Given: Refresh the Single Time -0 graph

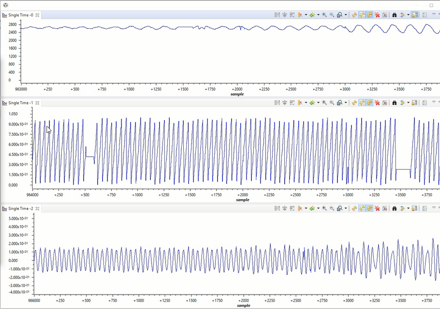Looking at the screenshot, I should coord(354,15).
